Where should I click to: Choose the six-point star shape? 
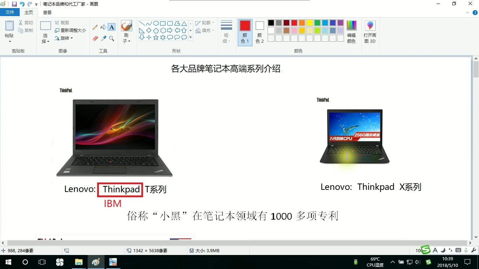coord(163,37)
